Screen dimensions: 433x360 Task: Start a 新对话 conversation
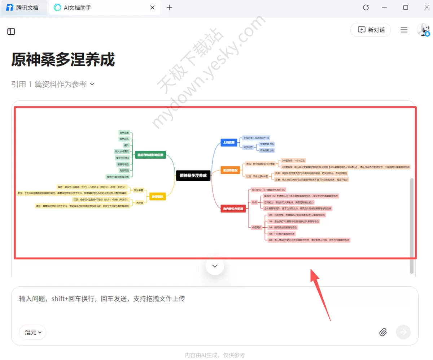(x=371, y=30)
